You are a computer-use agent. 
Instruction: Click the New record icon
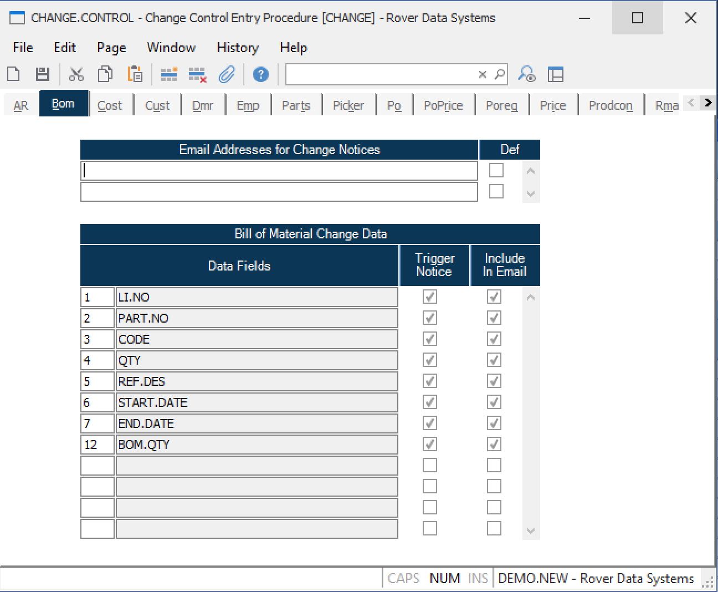tap(14, 74)
